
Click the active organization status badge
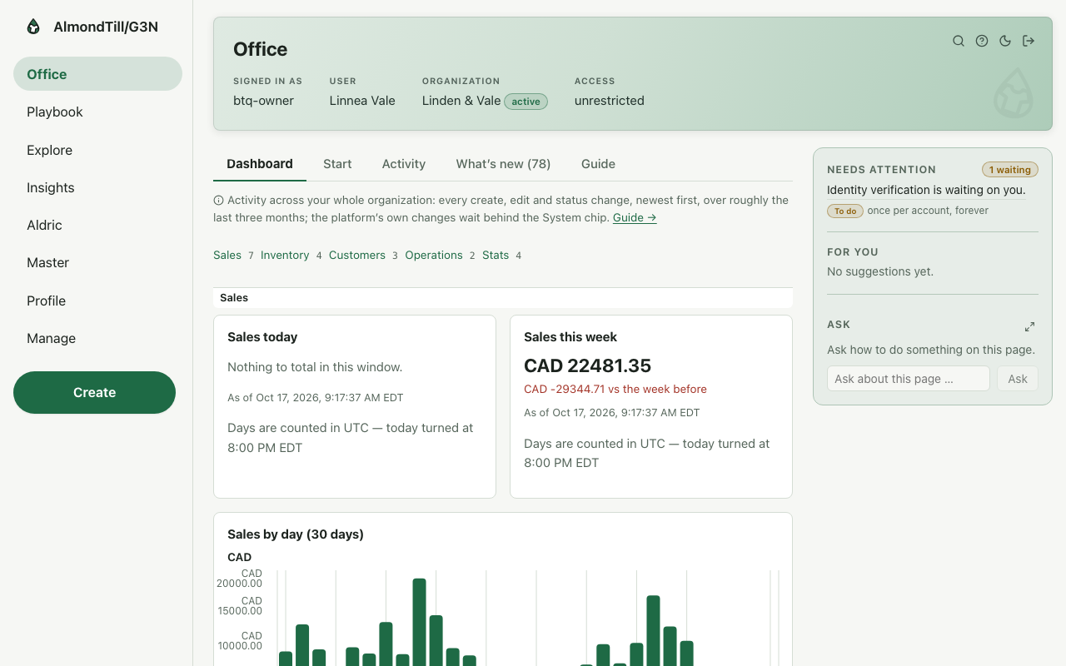click(x=526, y=102)
